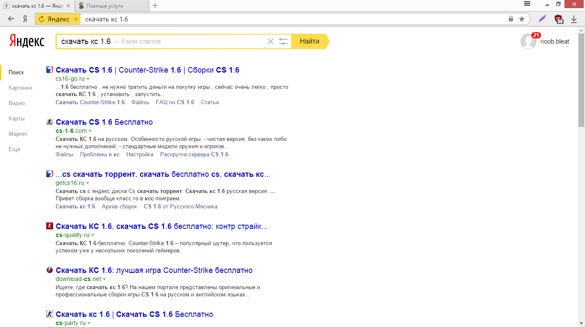This screenshot has width=585, height=328.
Task: Expand dropdown arrow next to cs-quality.ru
Action: 93,235
